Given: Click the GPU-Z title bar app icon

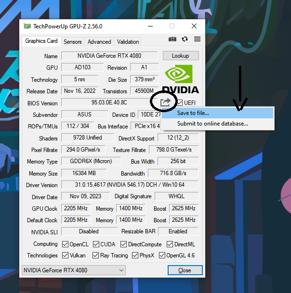Looking at the screenshot, I should tap(27, 26).
